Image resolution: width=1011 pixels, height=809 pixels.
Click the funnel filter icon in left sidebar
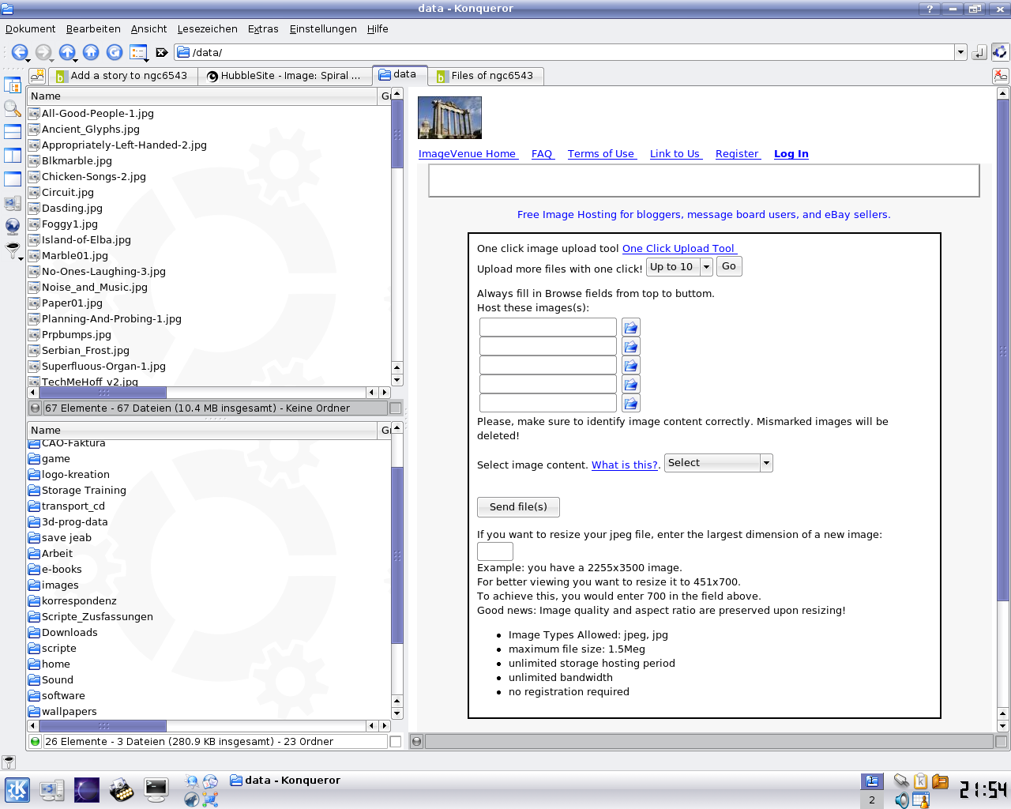[x=13, y=250]
